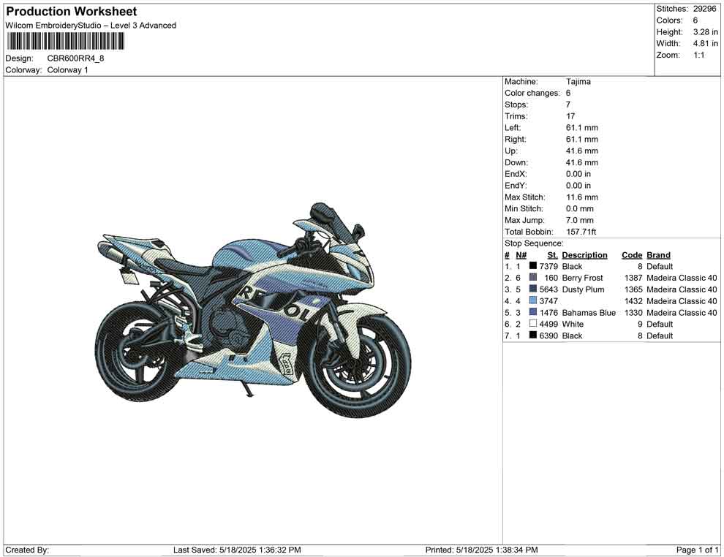
Task: Click the barcode under the worksheet title
Action: click(x=65, y=42)
